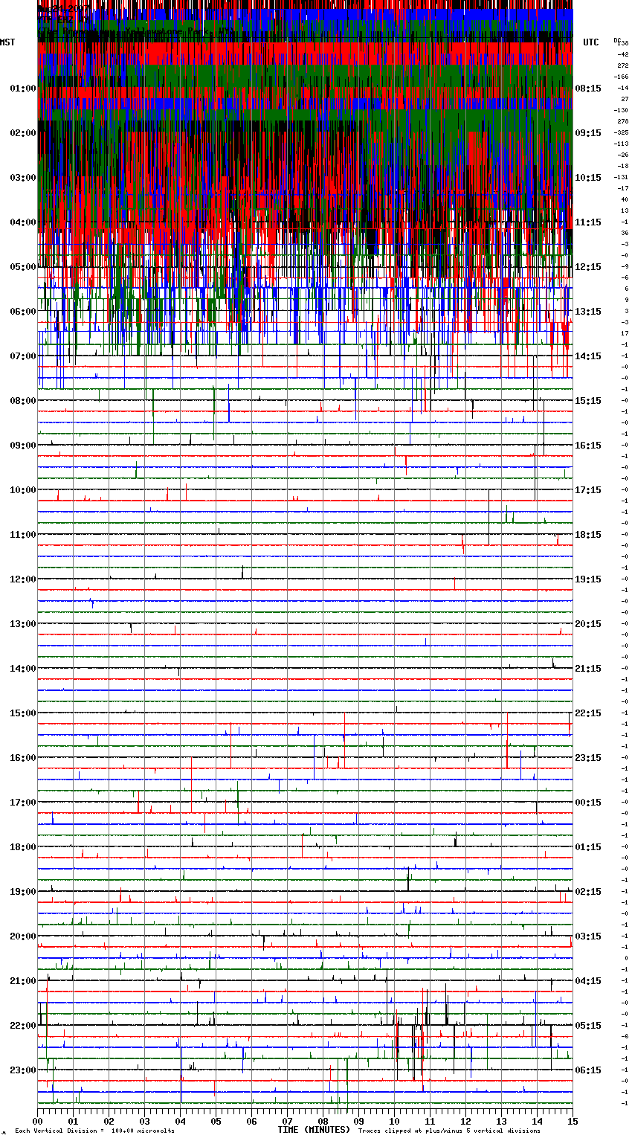Click the DC offset value 36
The image size is (632, 1141).
tap(625, 233)
